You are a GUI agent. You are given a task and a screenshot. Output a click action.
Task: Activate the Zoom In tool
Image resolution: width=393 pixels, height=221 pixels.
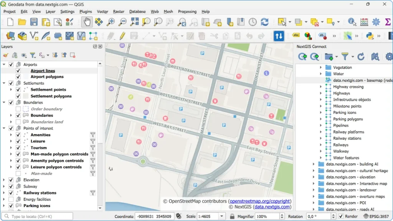click(111, 22)
